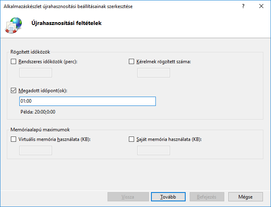This screenshot has height=207, width=271.
Task: Click the specific times field containing 01:00
Action: point(87,101)
